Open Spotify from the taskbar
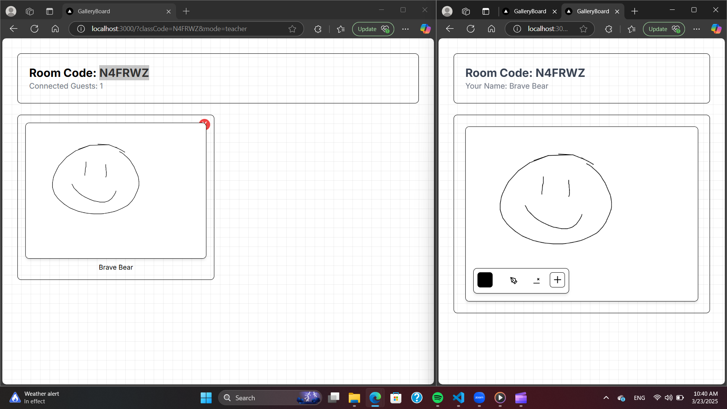The image size is (727, 409). pyautogui.click(x=437, y=398)
